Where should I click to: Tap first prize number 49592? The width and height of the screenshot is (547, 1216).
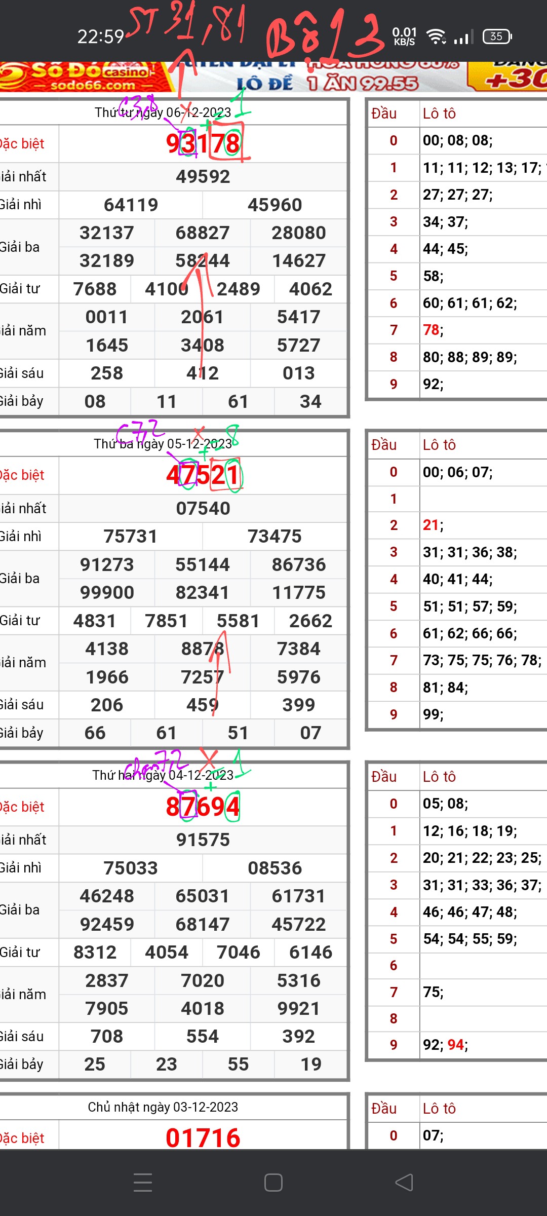pyautogui.click(x=203, y=177)
